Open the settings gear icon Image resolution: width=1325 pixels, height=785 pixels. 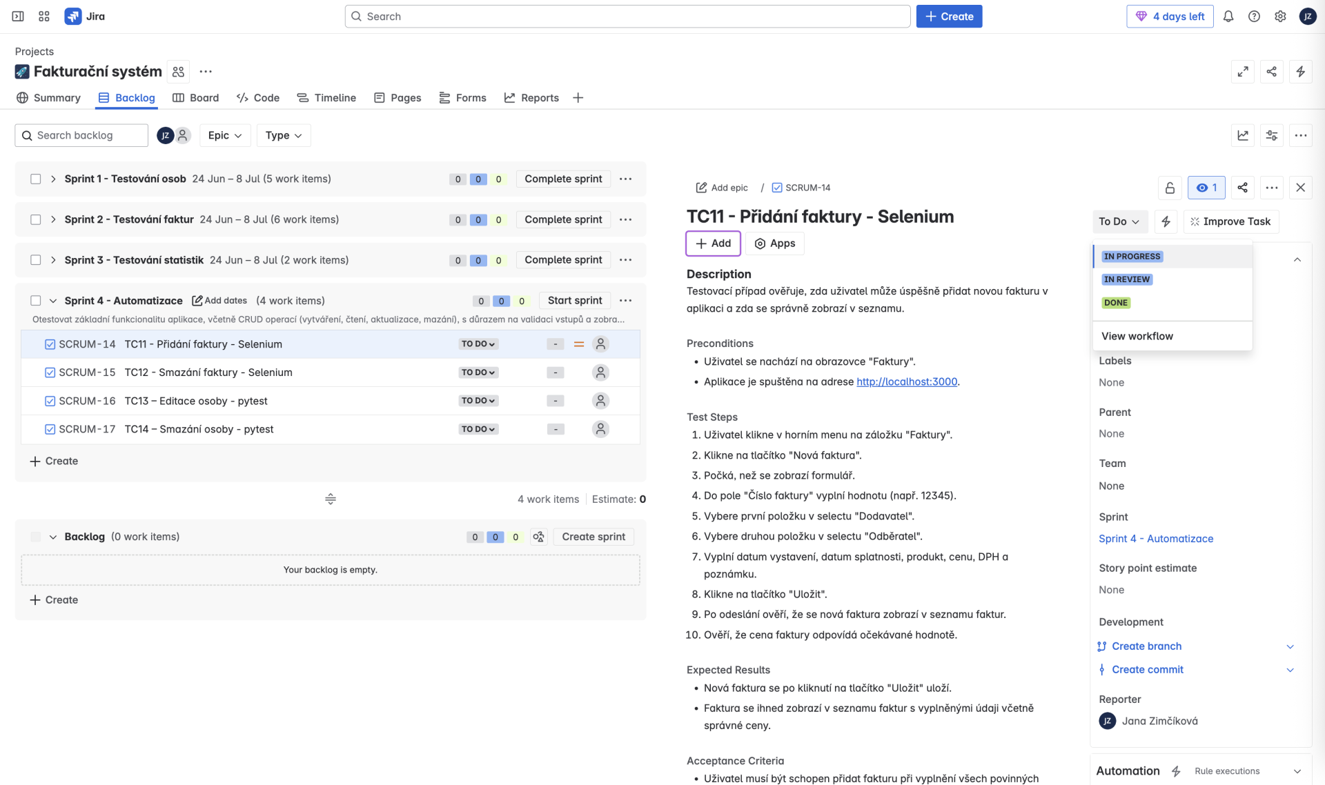[1280, 16]
